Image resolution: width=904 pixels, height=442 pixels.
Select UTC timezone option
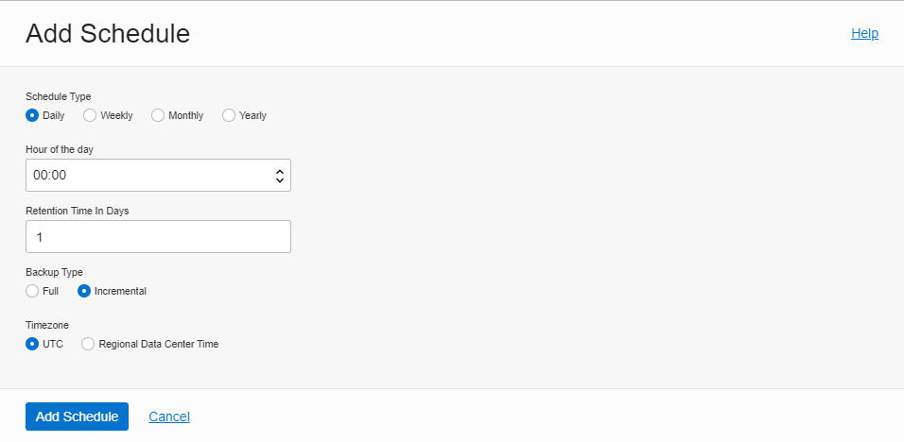point(32,344)
